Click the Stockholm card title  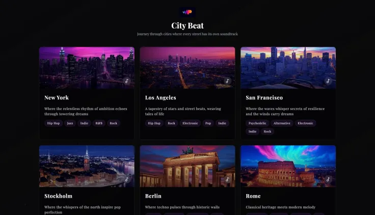click(x=59, y=196)
